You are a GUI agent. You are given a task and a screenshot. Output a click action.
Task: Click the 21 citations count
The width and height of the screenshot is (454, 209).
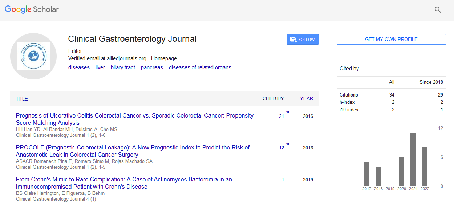pyautogui.click(x=281, y=116)
